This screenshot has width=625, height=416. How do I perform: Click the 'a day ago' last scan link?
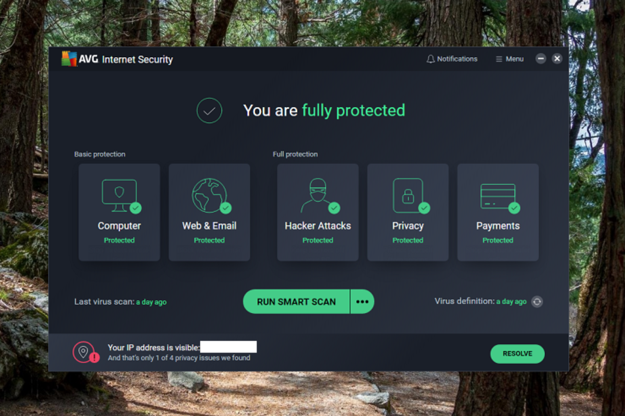pyautogui.click(x=151, y=302)
